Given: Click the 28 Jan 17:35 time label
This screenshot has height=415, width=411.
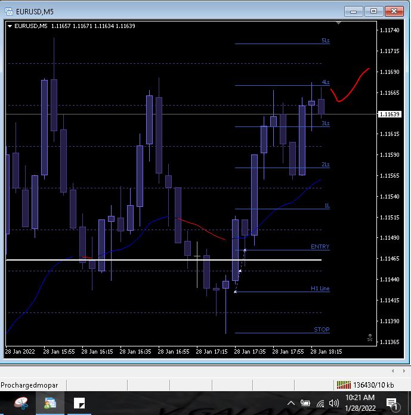Looking at the screenshot, I should tap(250, 351).
